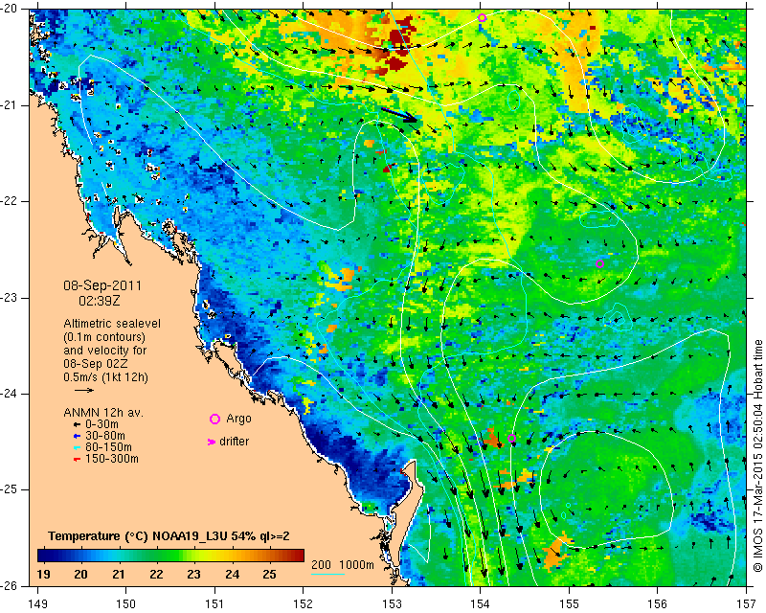Click the longitude axis label '153'
766x613 pixels.
tap(392, 604)
